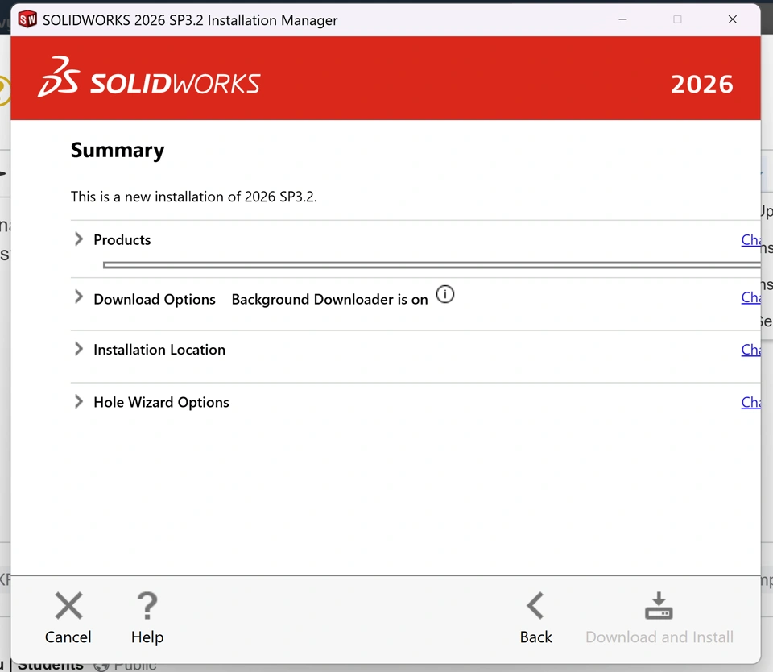This screenshot has width=773, height=672.
Task: Click the Products horizontal scrollbar
Action: pos(432,265)
